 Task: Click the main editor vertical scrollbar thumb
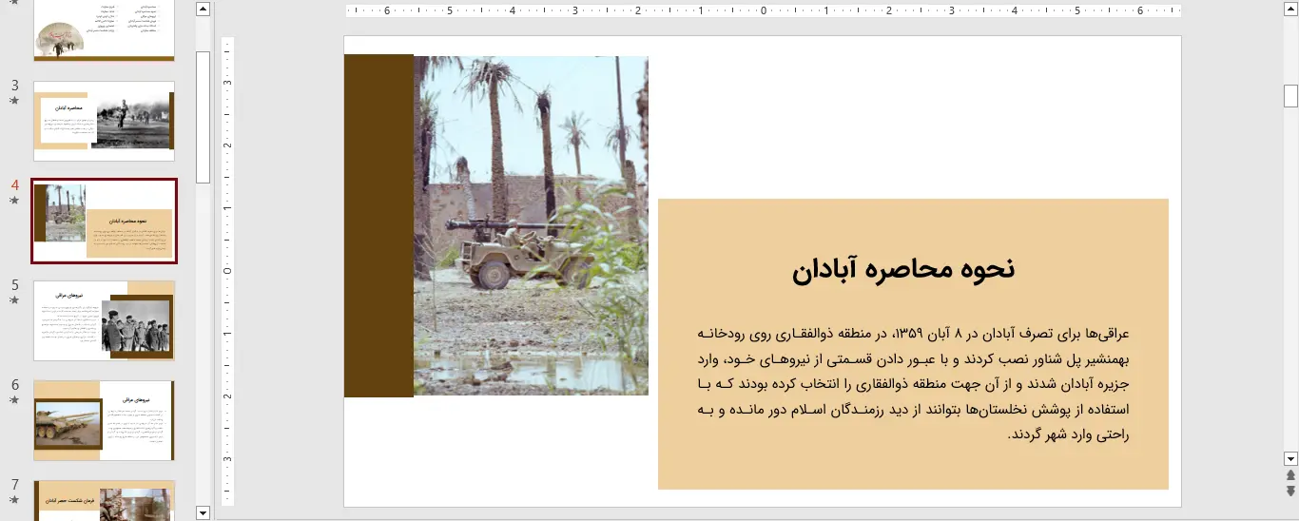click(x=1290, y=96)
